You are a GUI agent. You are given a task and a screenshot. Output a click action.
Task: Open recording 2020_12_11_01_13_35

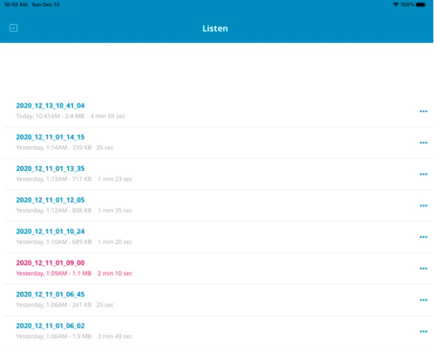tap(50, 169)
